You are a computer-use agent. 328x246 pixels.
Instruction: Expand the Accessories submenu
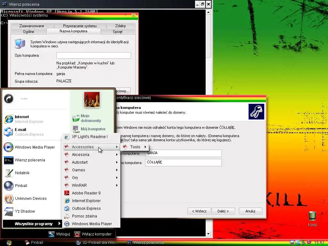tap(91, 147)
